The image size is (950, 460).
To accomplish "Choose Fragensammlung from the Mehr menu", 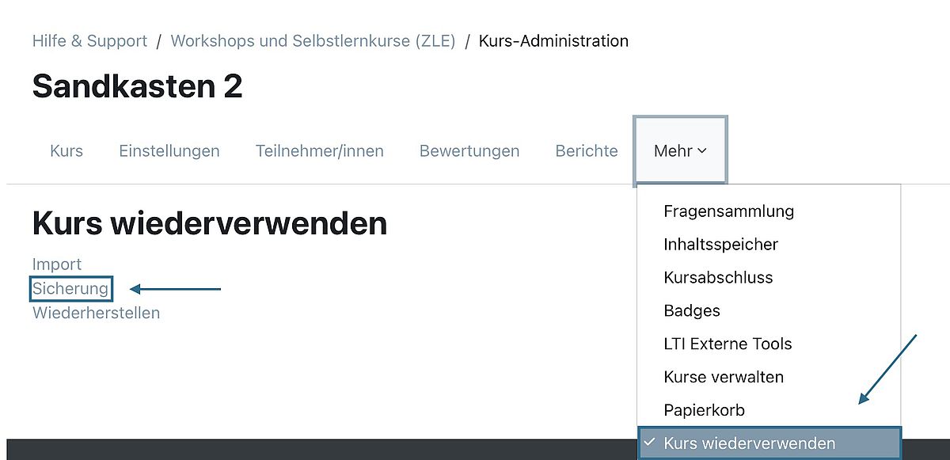I will tap(728, 211).
